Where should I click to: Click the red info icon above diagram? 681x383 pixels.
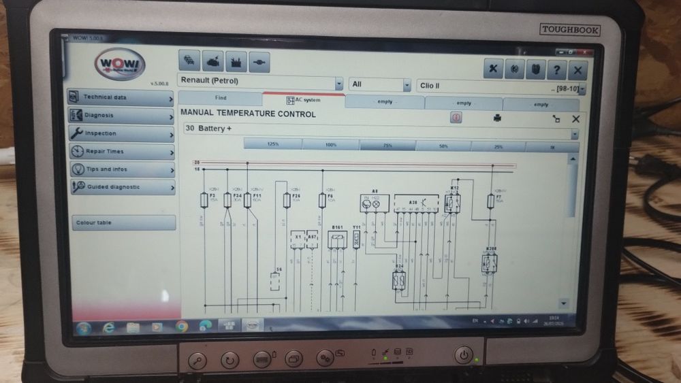pyautogui.click(x=456, y=118)
